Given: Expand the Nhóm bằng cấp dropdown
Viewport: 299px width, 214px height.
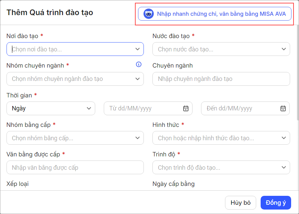Looking at the screenshot, I should pos(137,138).
